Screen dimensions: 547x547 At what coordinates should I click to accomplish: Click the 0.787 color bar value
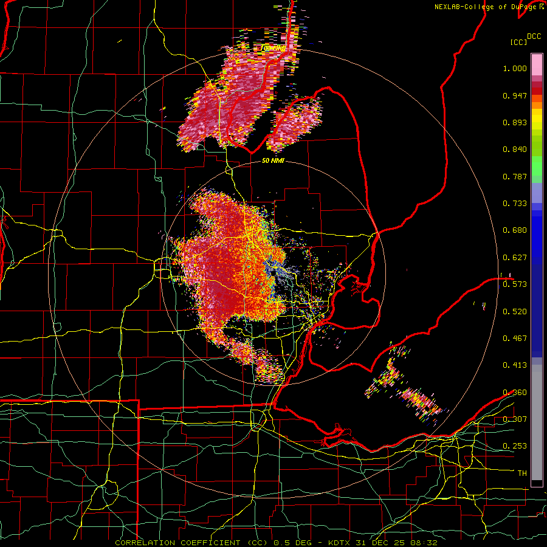[x=515, y=176]
